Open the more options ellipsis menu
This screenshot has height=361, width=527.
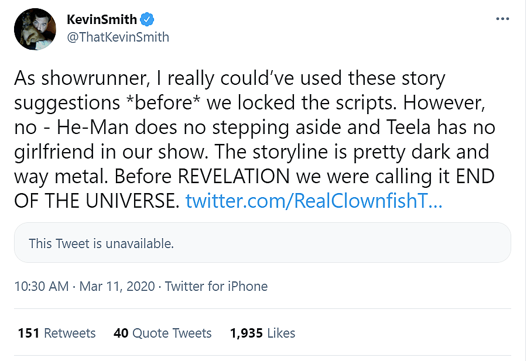tap(502, 19)
